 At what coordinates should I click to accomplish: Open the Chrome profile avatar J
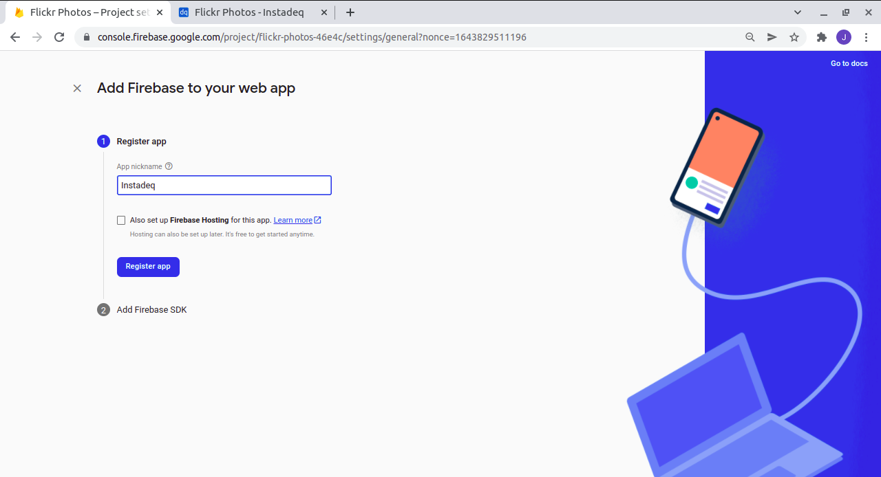[x=844, y=37]
